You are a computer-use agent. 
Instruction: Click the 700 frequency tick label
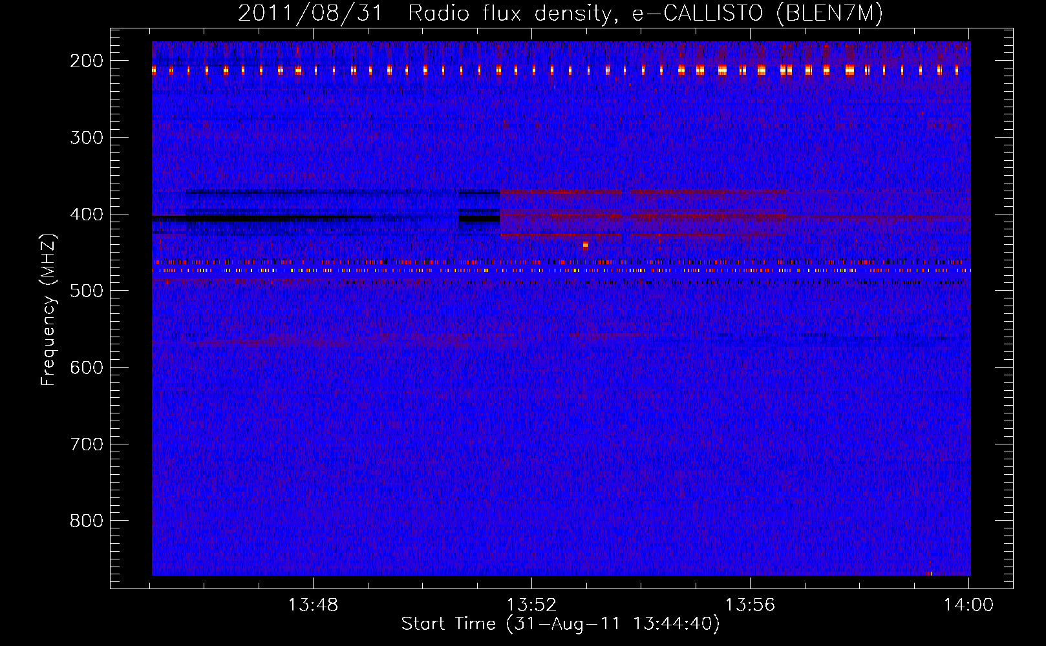(x=87, y=444)
